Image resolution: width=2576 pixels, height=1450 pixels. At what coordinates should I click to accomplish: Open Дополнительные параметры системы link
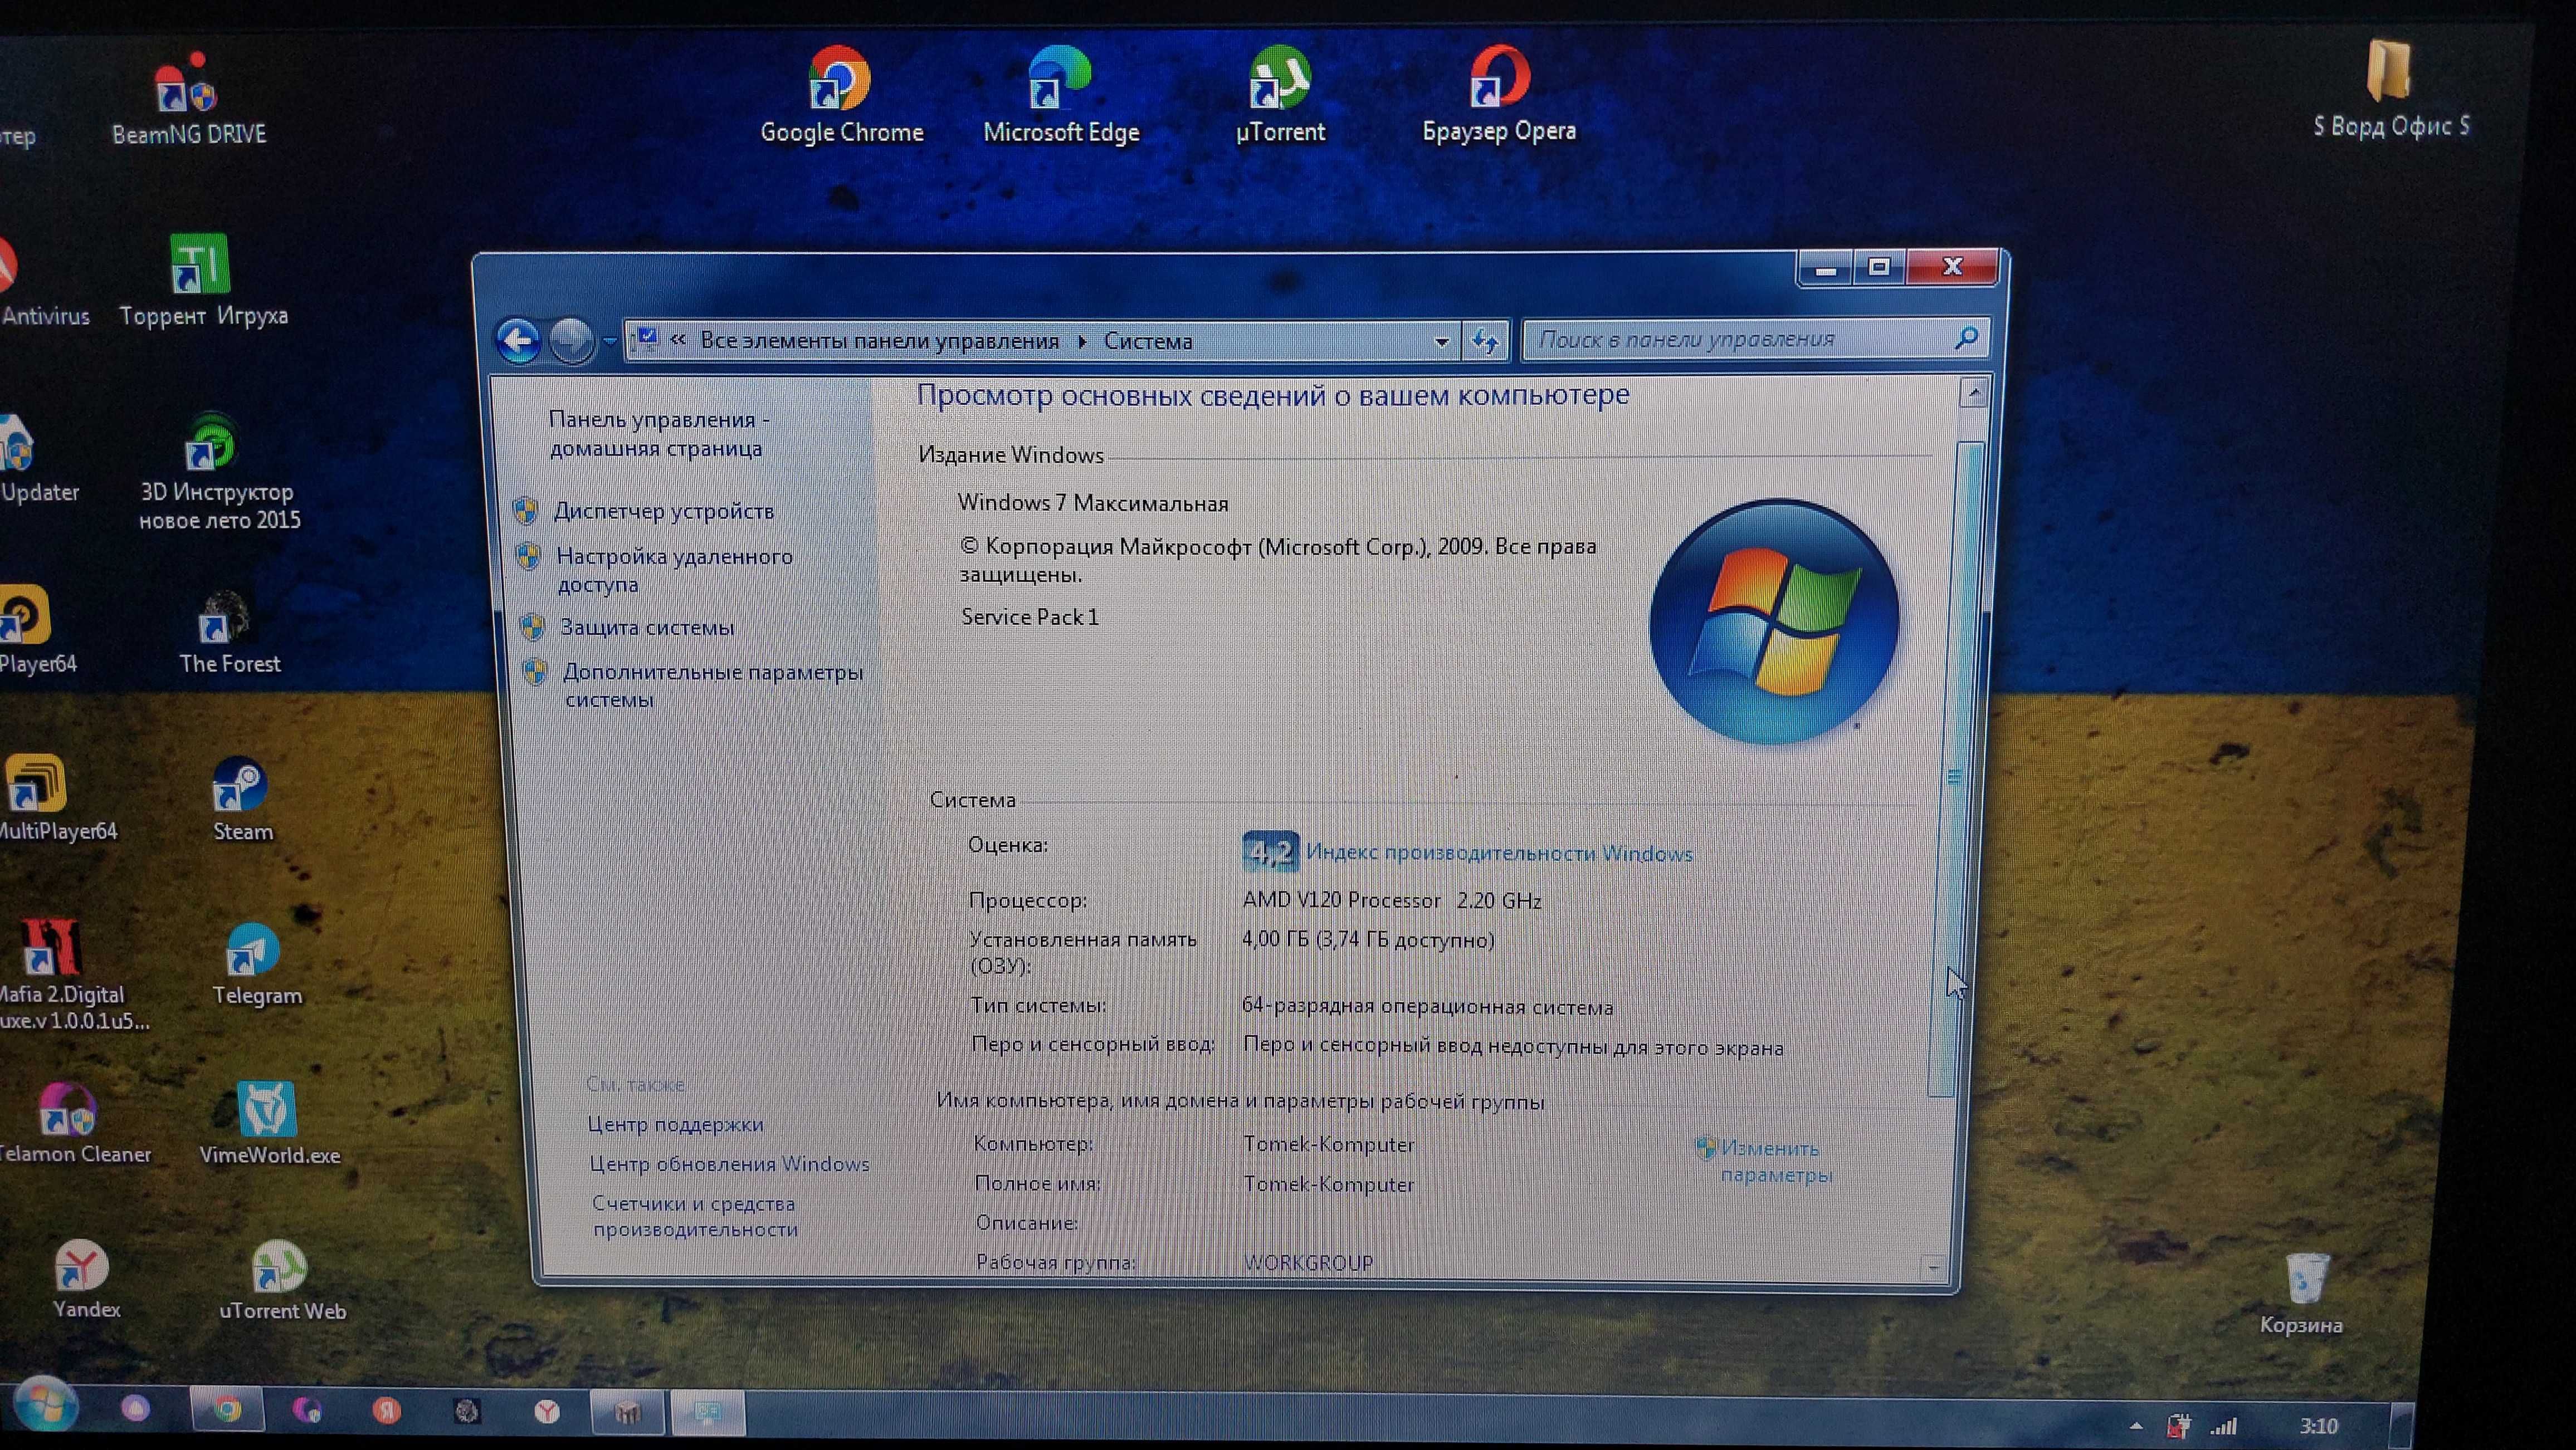(x=712, y=685)
